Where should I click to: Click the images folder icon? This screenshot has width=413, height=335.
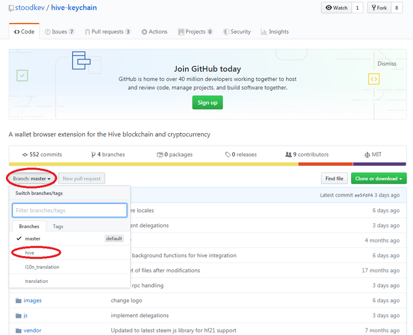18,300
